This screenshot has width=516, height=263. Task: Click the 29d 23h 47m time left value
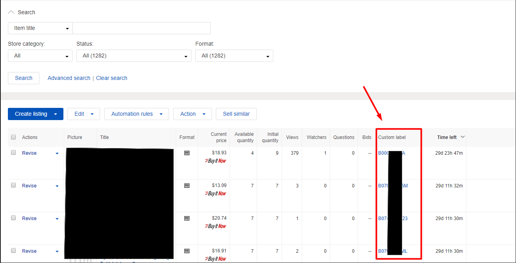[x=449, y=153]
